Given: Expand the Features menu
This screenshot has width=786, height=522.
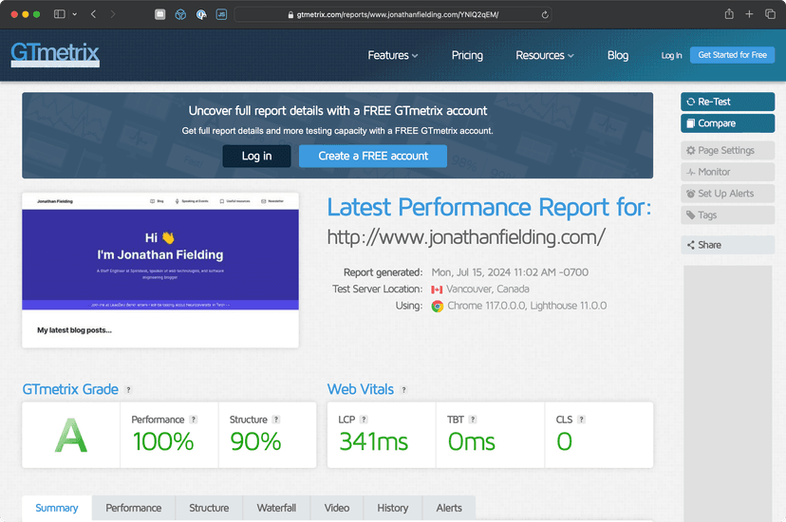Looking at the screenshot, I should [x=392, y=55].
